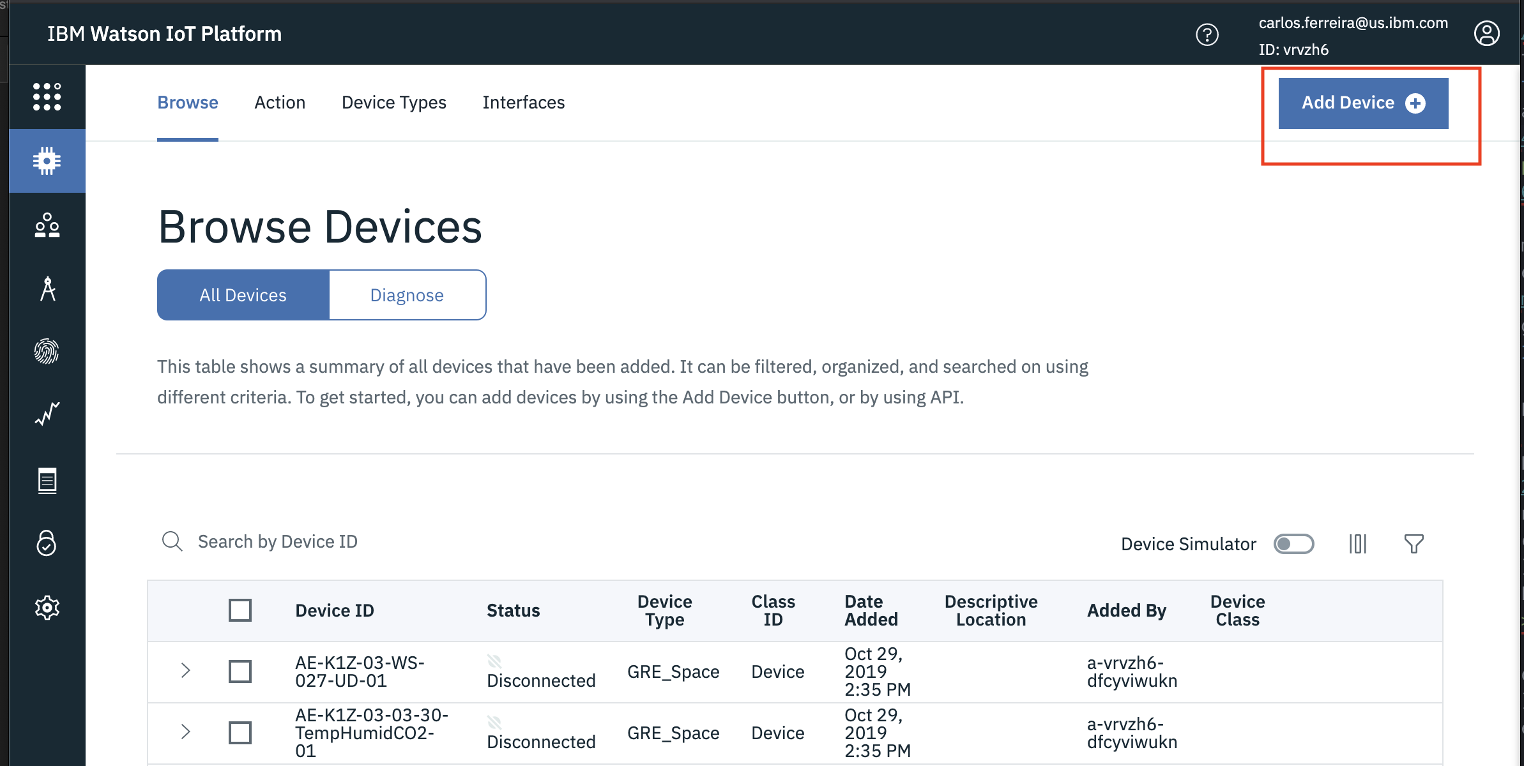This screenshot has width=1524, height=766.
Task: Open the Apps compass icon in sidebar
Action: tap(47, 289)
